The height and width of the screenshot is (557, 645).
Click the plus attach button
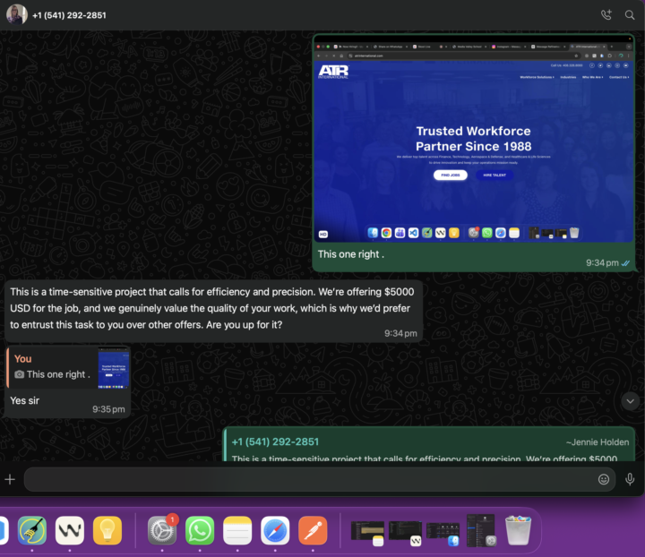point(10,479)
